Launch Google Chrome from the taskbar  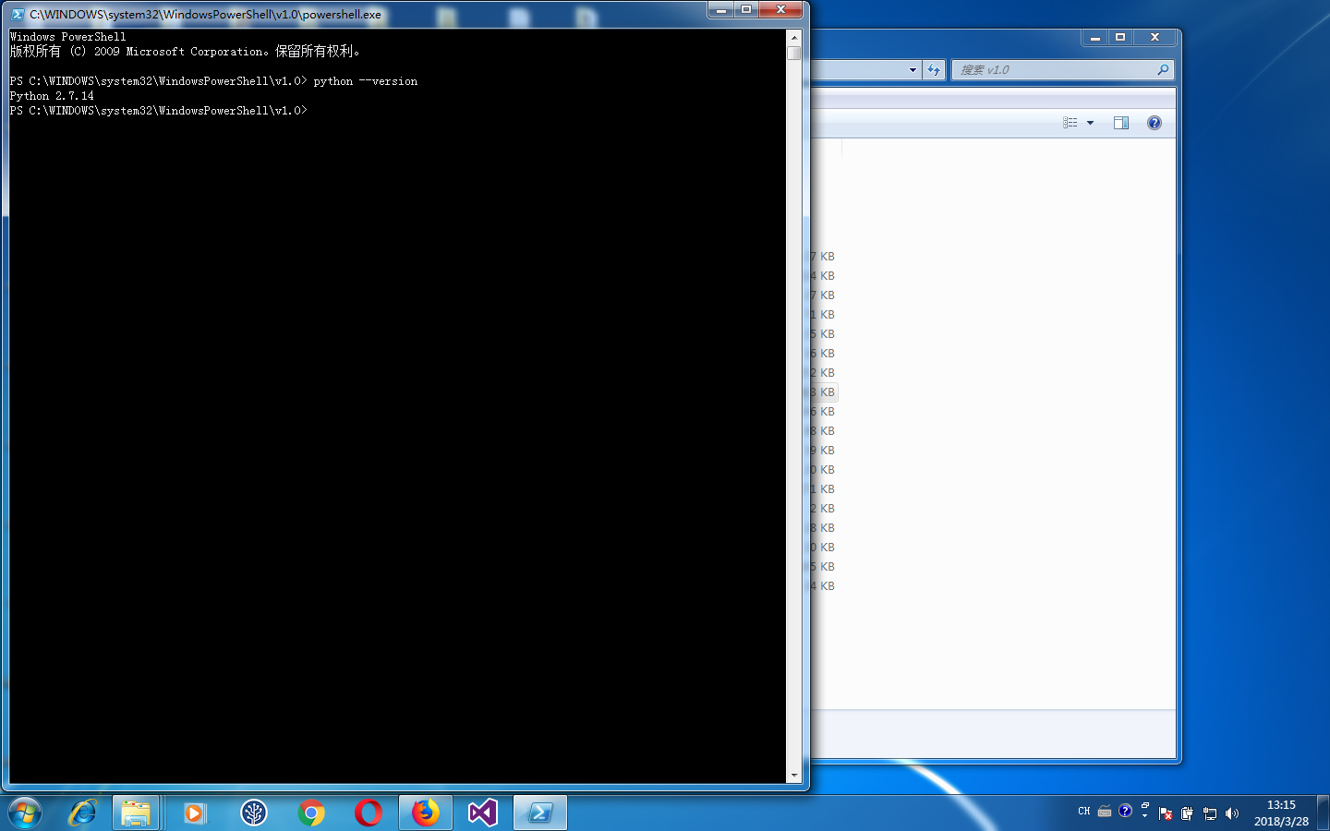click(x=311, y=813)
